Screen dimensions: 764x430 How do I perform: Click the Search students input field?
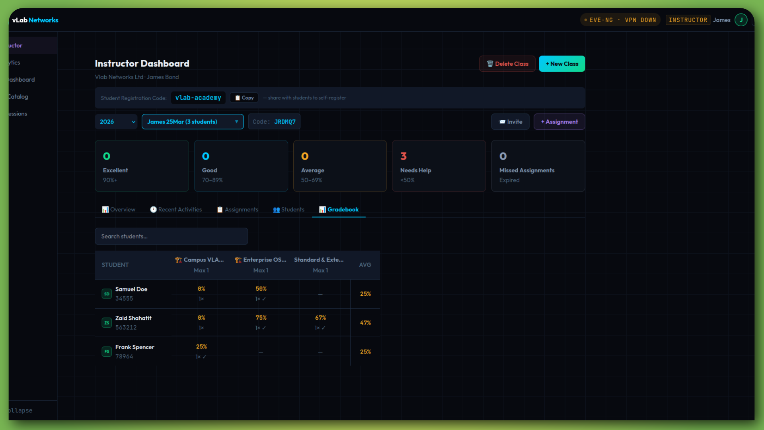point(171,236)
